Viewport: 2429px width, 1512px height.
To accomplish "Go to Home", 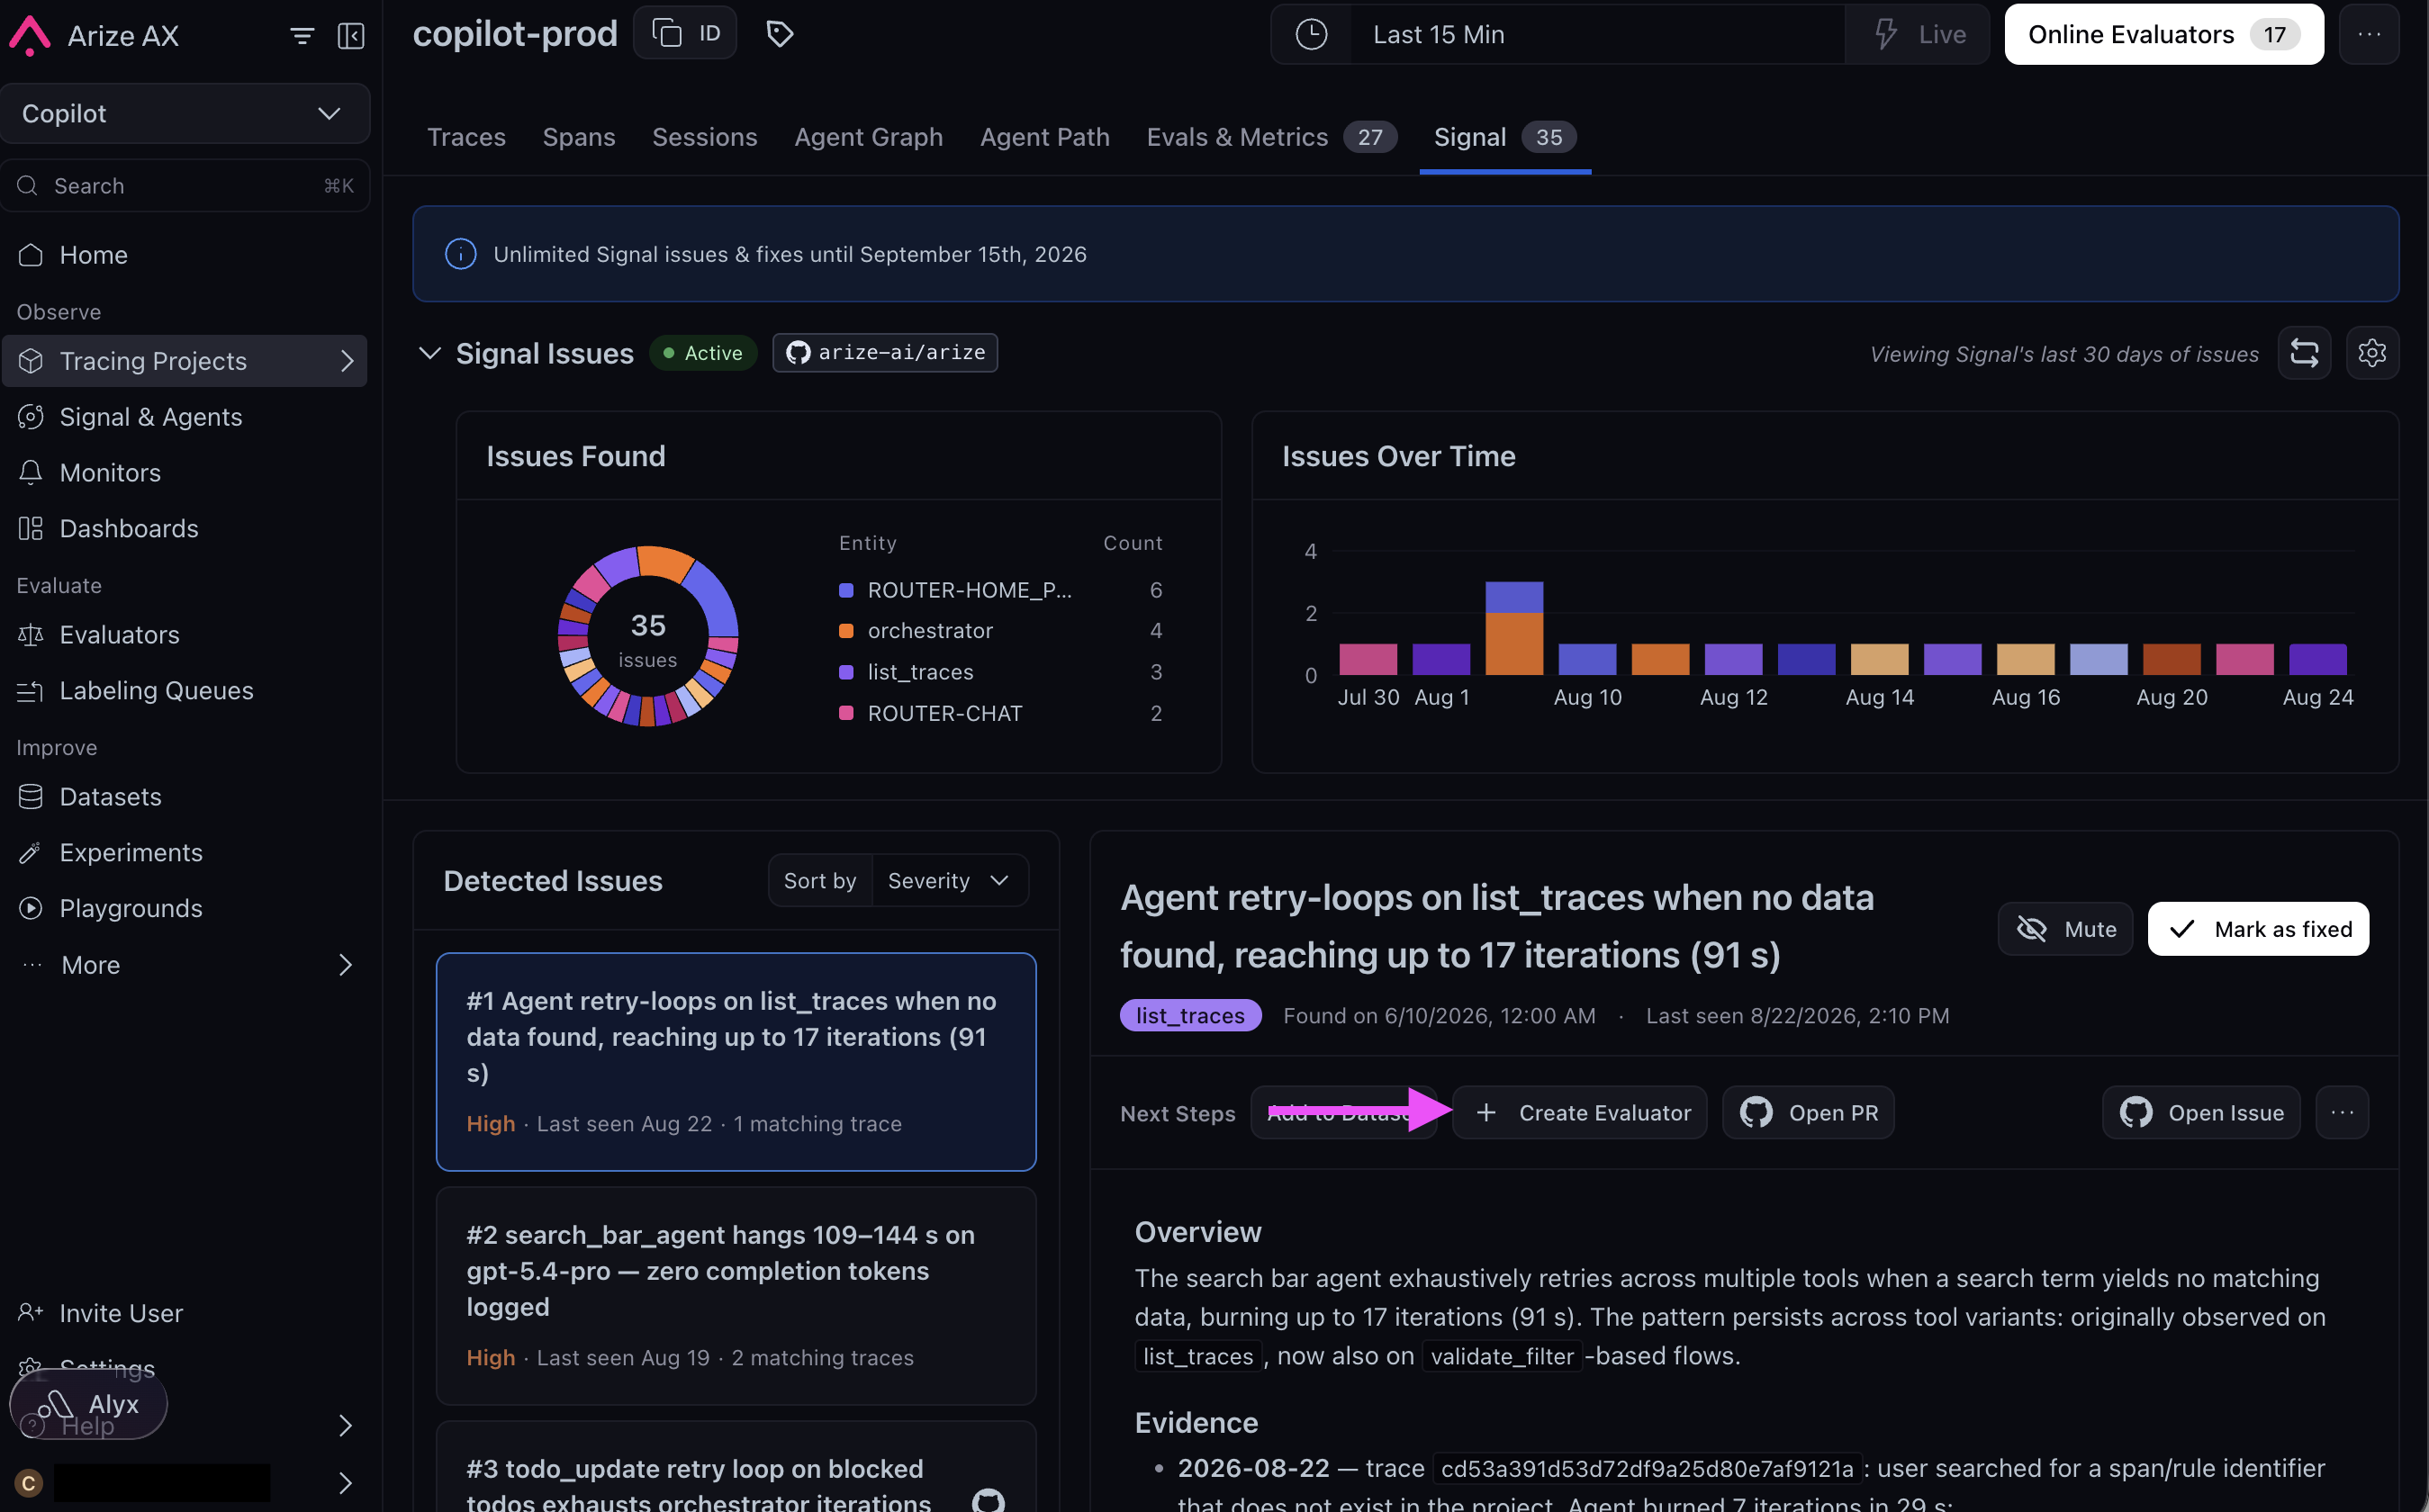I will [93, 255].
